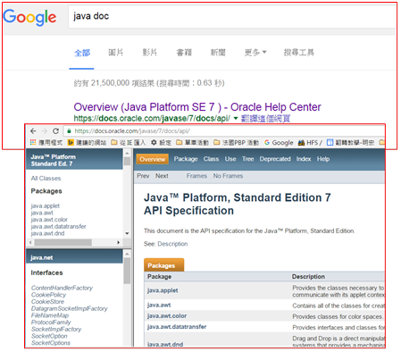Expand the arrow beside the docs.oracle.com result URL
This screenshot has height=352, width=401.
pos(236,119)
